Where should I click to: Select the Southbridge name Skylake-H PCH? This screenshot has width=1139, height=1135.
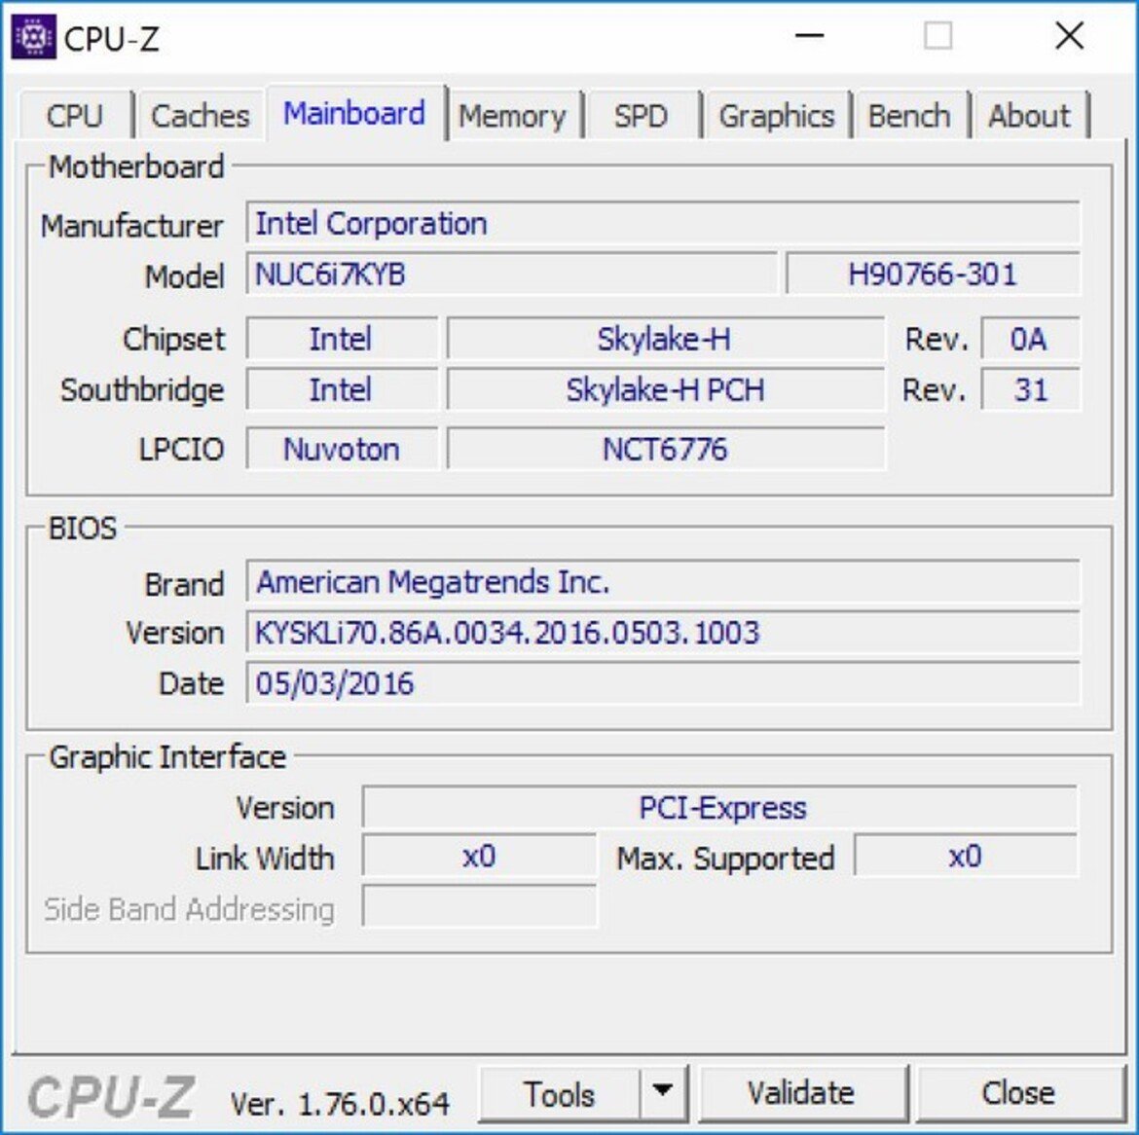tap(665, 390)
